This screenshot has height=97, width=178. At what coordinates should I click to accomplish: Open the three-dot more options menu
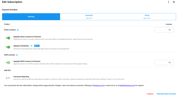[168, 2]
